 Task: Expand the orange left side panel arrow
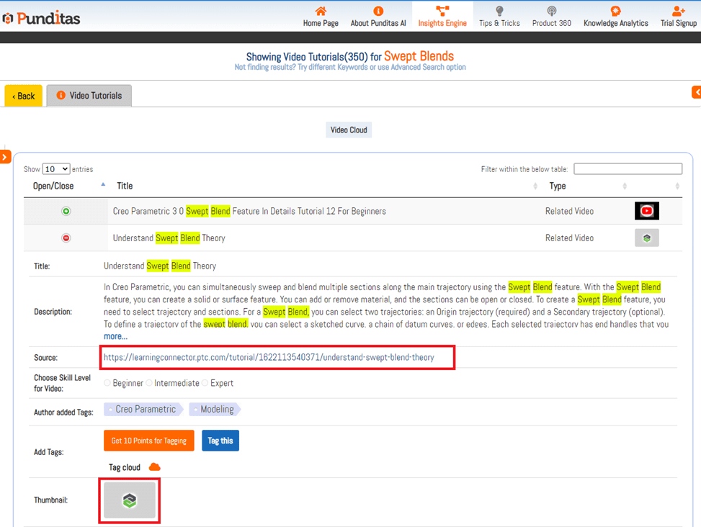click(5, 156)
